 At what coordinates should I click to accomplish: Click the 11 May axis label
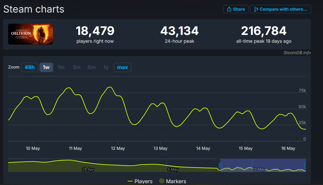click(75, 148)
